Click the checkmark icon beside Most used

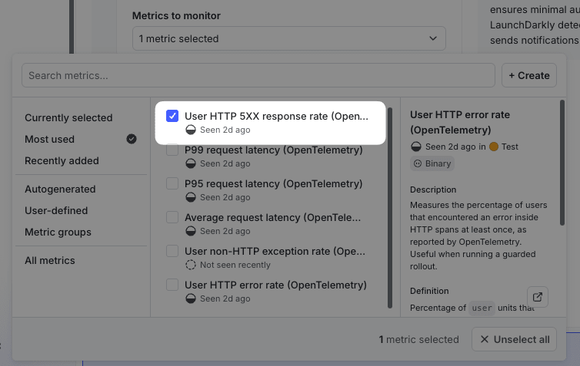coord(132,139)
